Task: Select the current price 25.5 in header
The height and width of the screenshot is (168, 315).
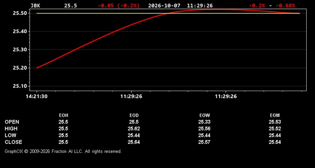Action: (x=71, y=5)
